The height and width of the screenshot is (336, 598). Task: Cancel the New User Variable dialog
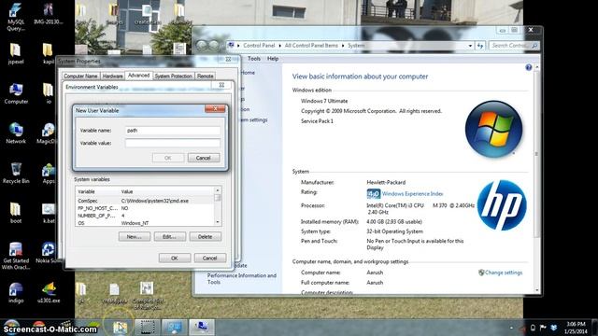tap(204, 158)
